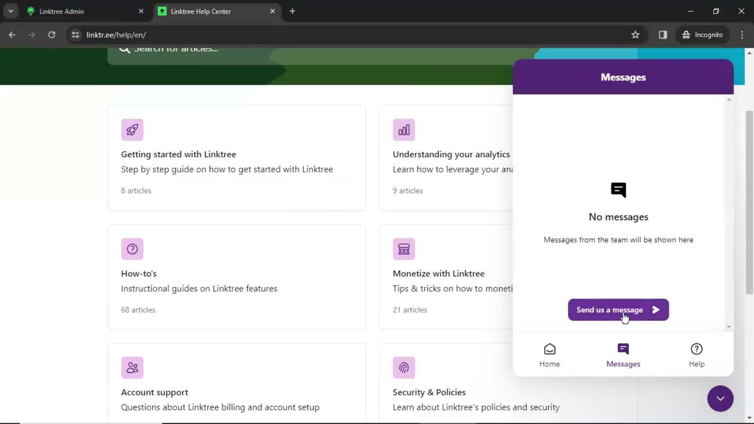The width and height of the screenshot is (754, 424).
Task: Click the address bar URL linktr.ee/help/en/
Action: coord(116,35)
